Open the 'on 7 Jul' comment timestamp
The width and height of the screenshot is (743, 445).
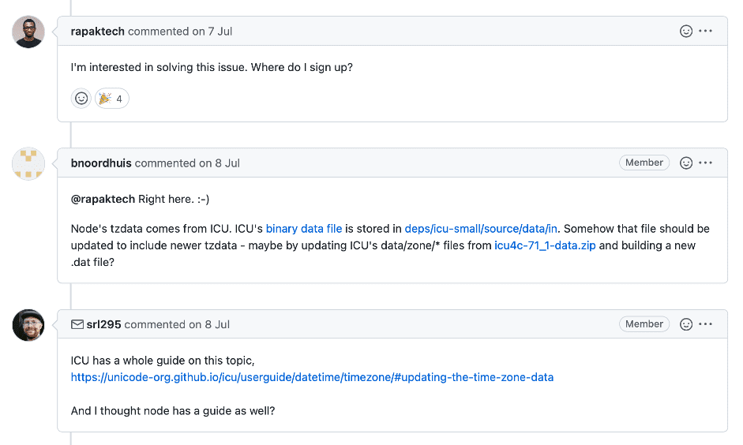[x=212, y=32]
